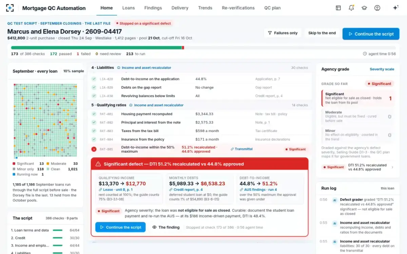Open the Lease · unit B, p. 1 link

coord(115,190)
